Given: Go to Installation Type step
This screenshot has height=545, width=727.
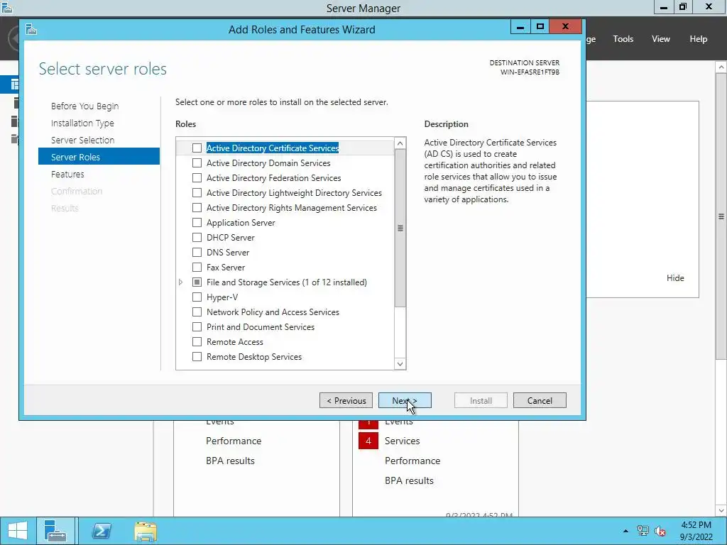Looking at the screenshot, I should click(82, 123).
